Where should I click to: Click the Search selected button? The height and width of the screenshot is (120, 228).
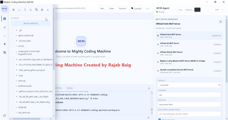pos(31,23)
